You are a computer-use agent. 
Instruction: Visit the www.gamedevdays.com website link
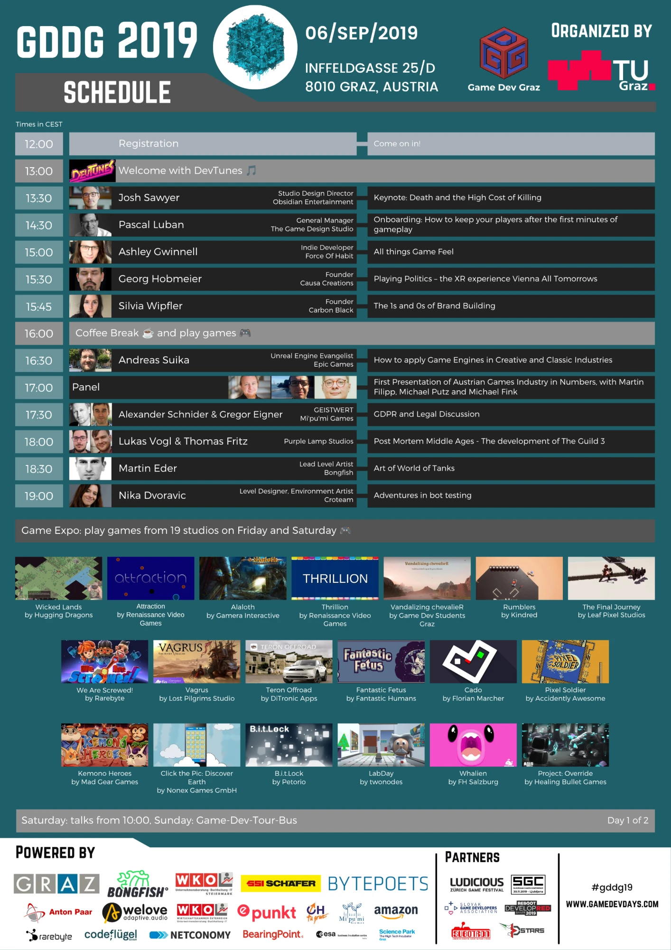(612, 904)
